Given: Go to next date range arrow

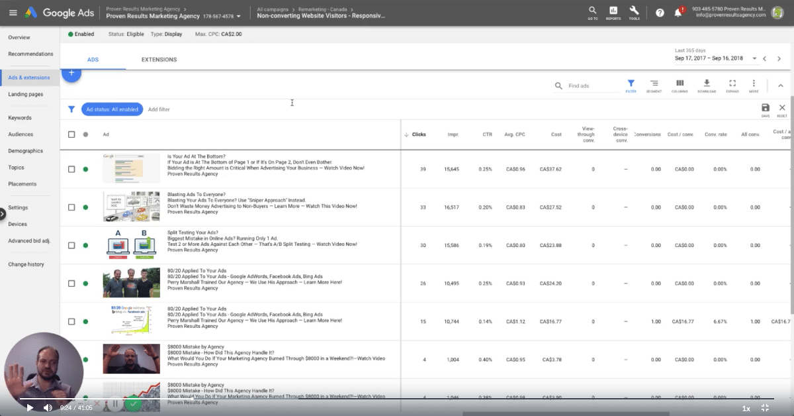Looking at the screenshot, I should (779, 58).
